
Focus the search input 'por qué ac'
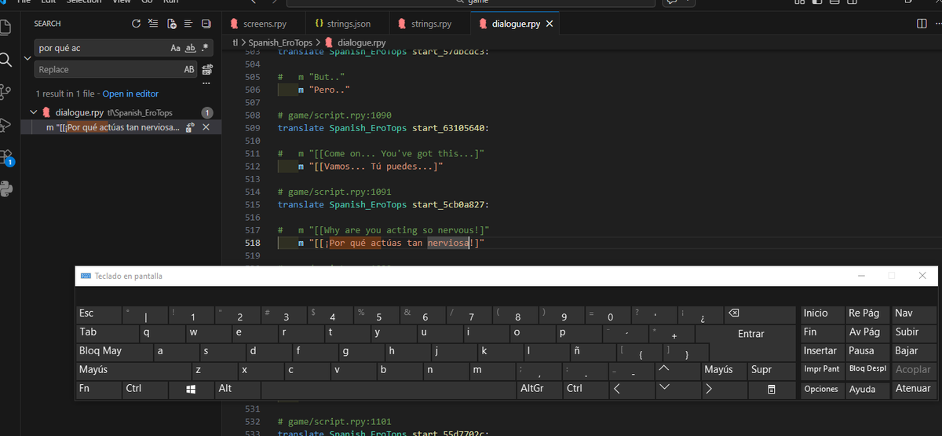102,48
